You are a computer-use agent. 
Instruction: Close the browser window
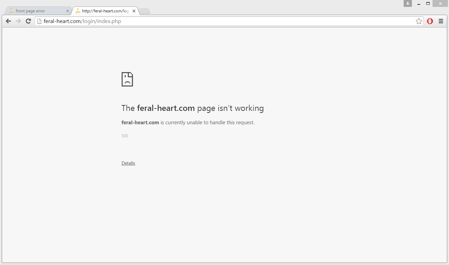point(440,3)
